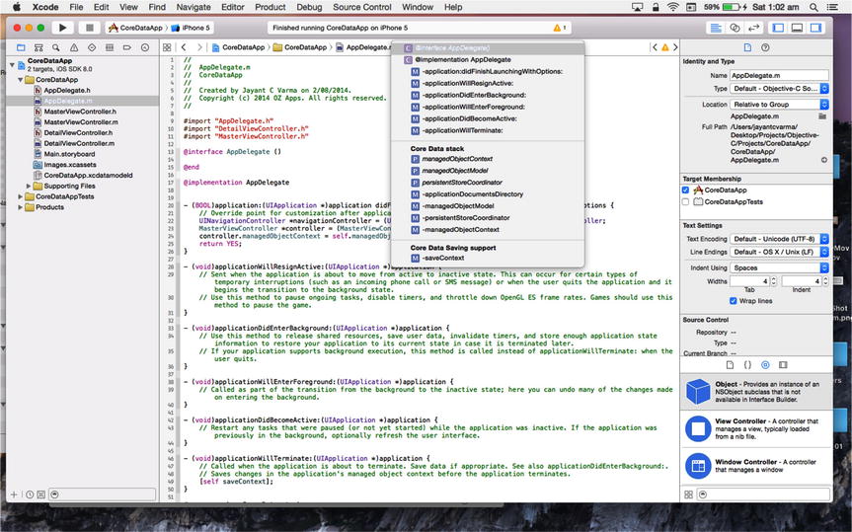Switch to Assistant editor
Screen dimensions: 852x532
tap(735, 28)
